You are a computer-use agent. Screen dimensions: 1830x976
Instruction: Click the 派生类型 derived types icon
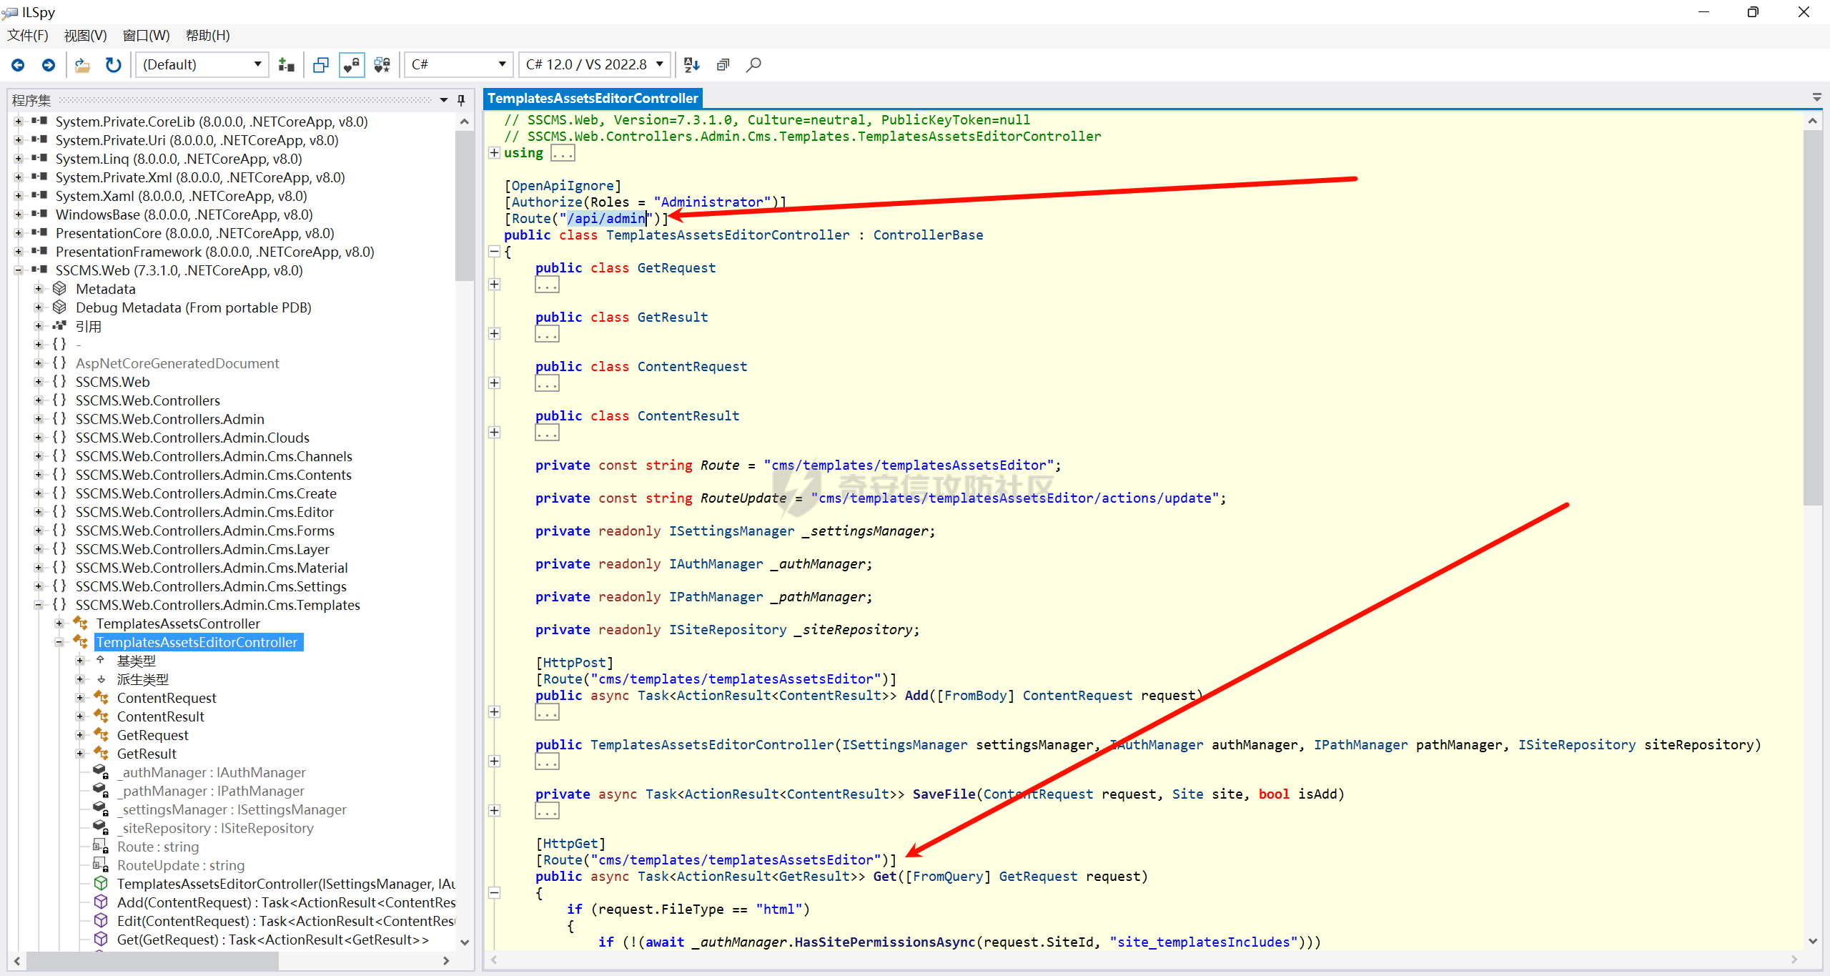(101, 679)
